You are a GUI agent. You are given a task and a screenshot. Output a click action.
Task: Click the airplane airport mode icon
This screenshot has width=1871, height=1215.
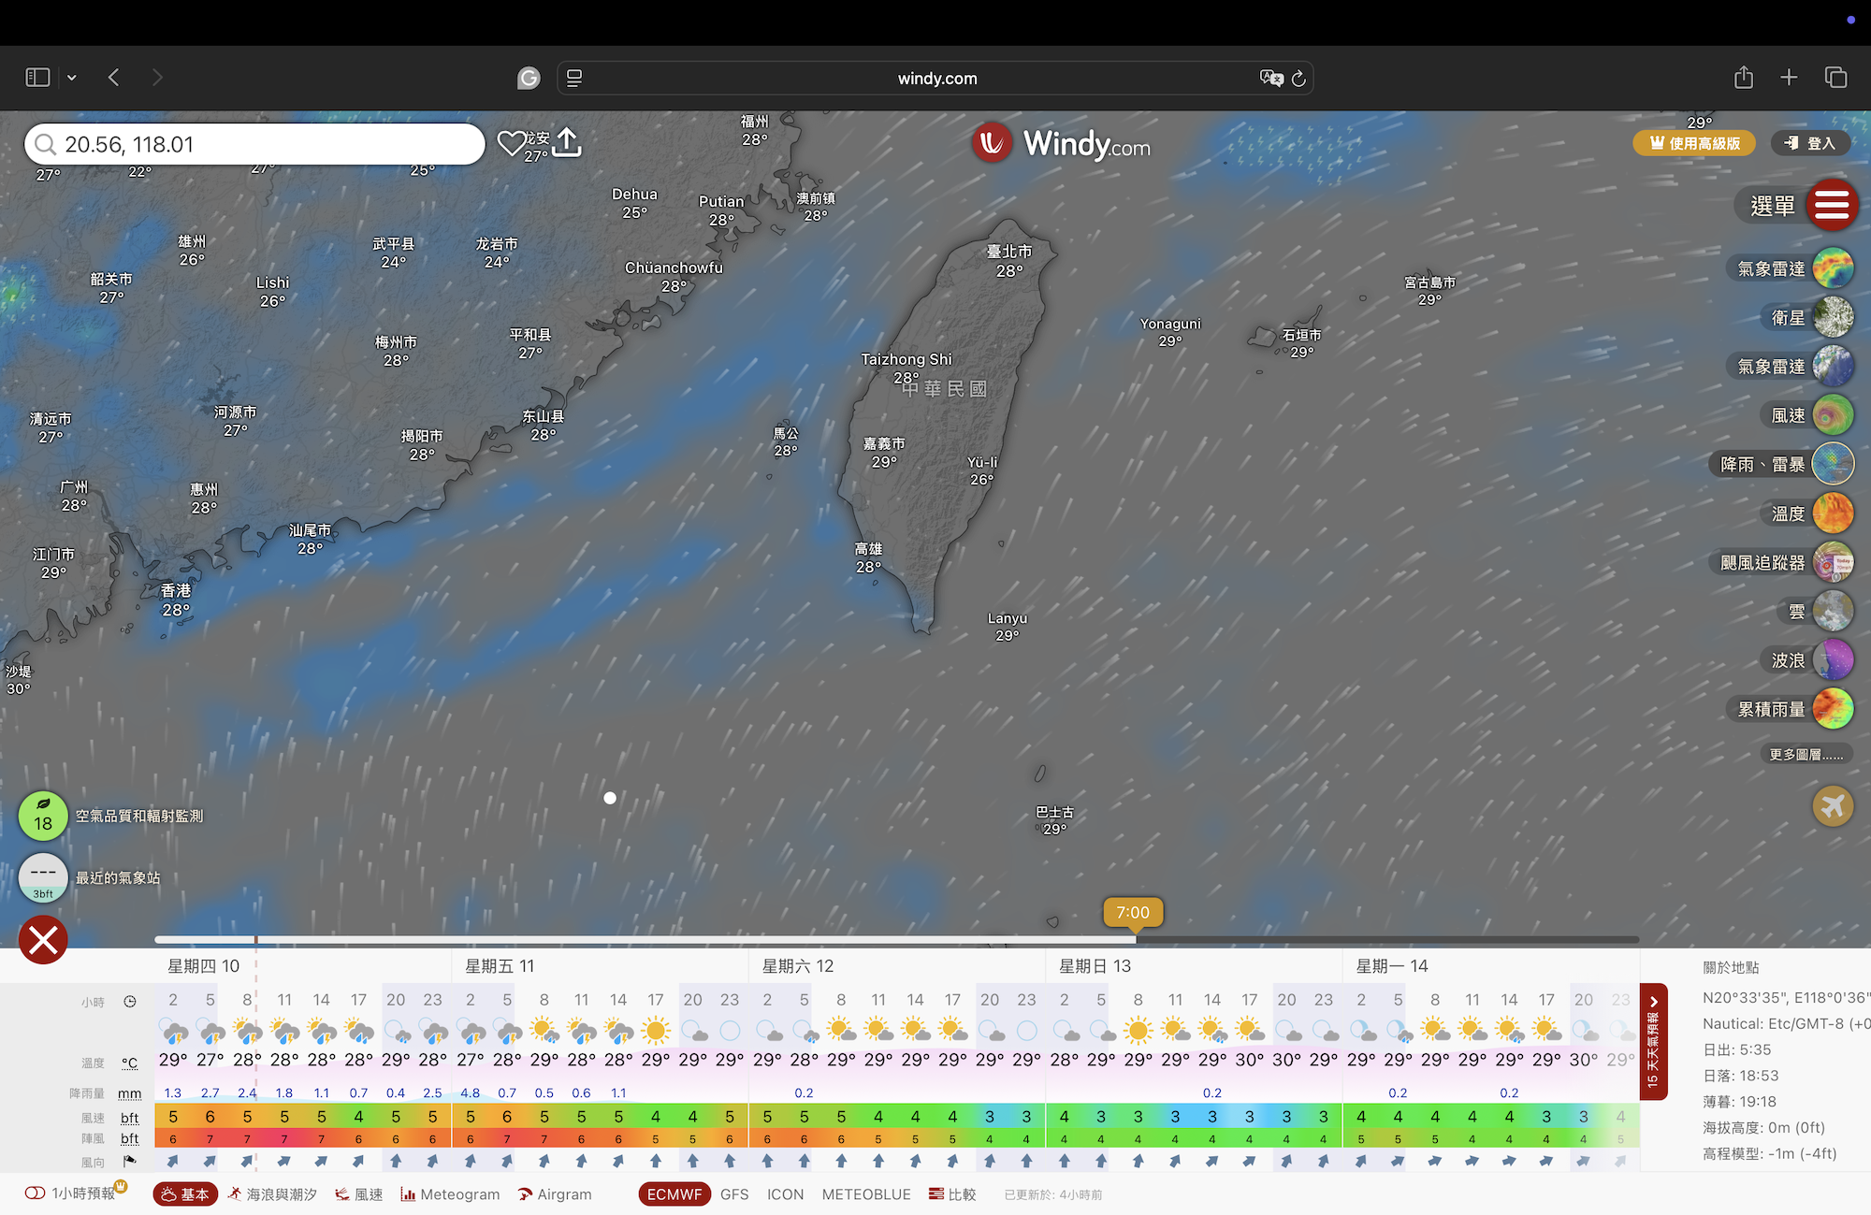(x=1832, y=805)
